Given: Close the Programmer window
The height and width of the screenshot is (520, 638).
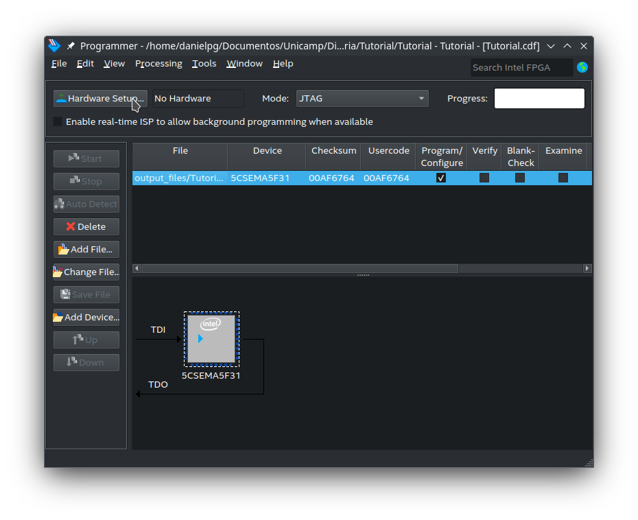Looking at the screenshot, I should 584,46.
